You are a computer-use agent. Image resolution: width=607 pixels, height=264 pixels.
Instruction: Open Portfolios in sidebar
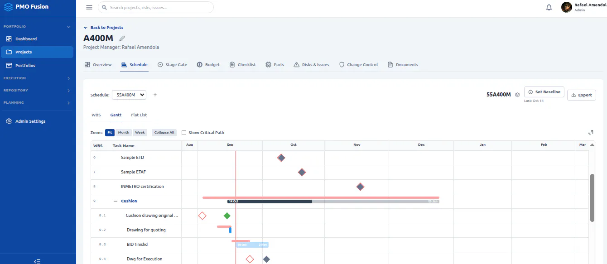(37, 66)
